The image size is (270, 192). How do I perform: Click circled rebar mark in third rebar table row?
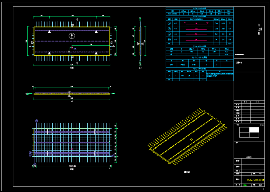[169, 34]
